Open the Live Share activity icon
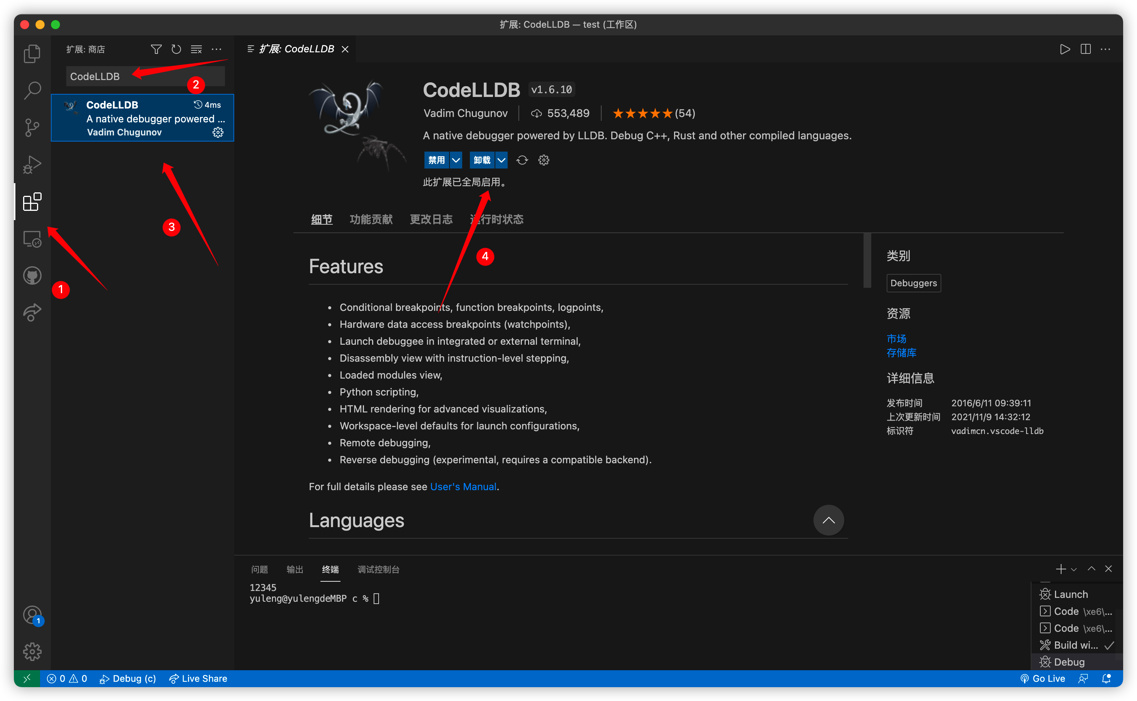 tap(32, 312)
